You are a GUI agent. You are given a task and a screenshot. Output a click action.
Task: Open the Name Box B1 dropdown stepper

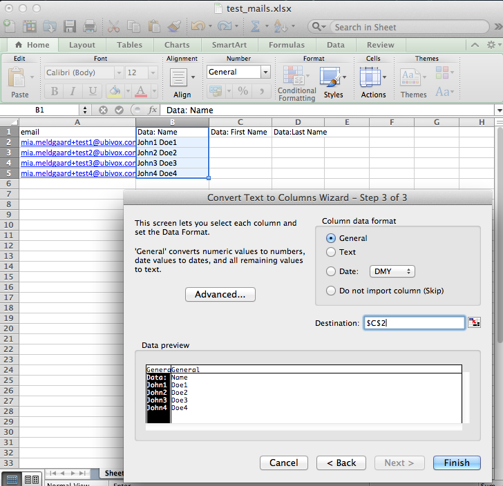(85, 110)
